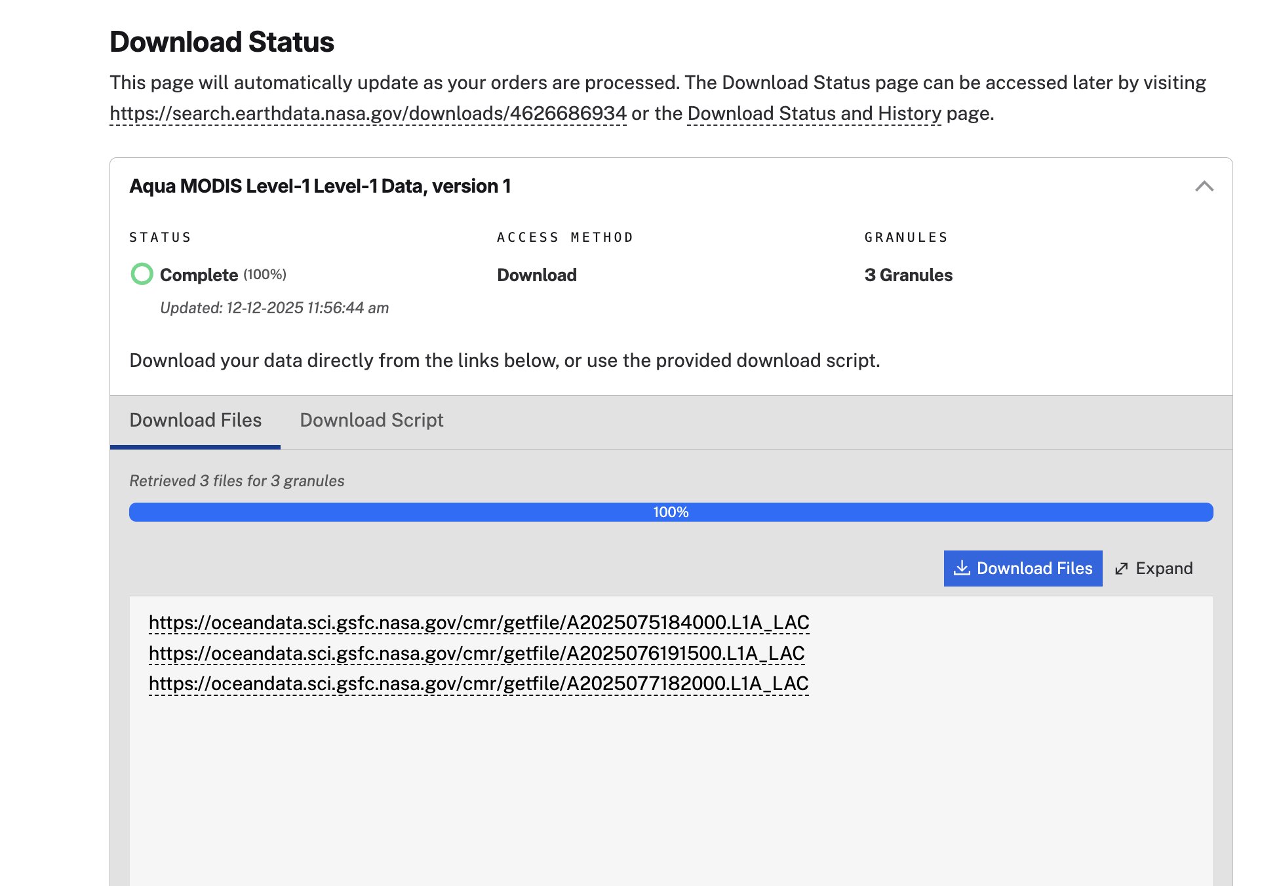
Task: Open the A2025077182000.L1A_LAC file link
Action: coord(479,683)
